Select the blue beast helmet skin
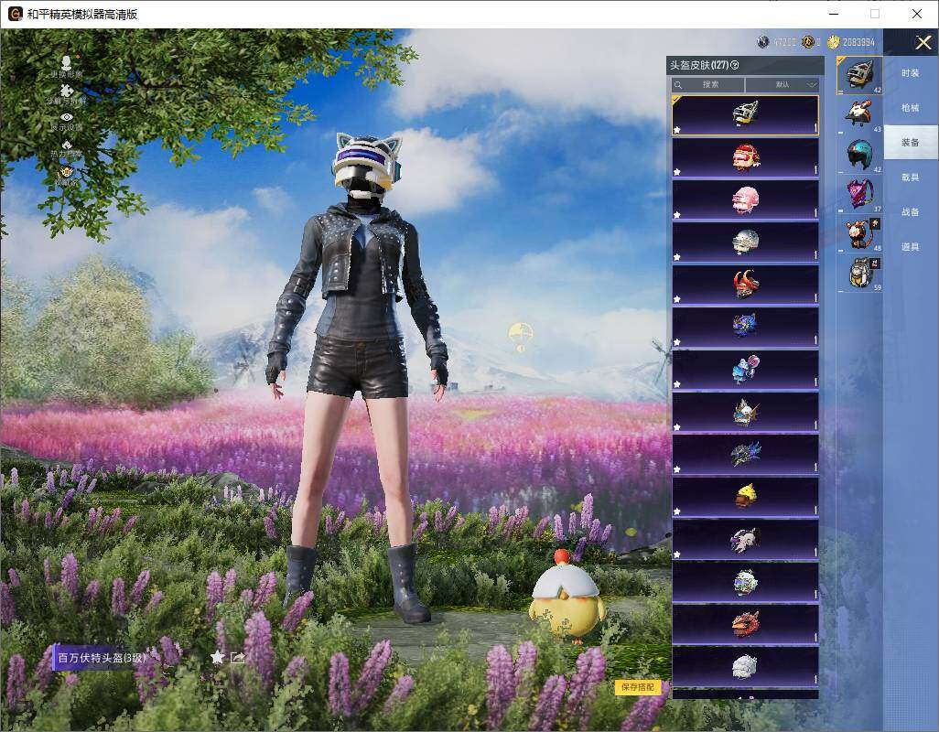 click(745, 328)
